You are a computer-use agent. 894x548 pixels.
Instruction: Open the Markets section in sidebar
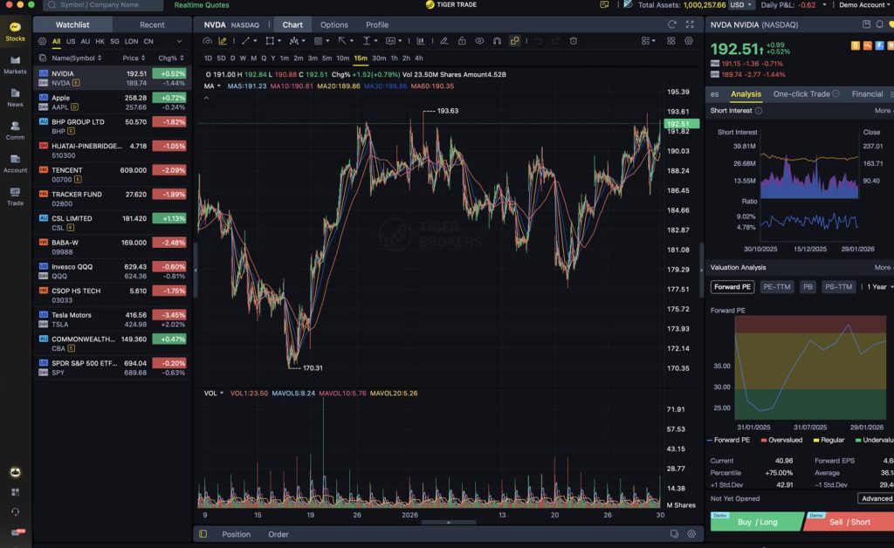point(15,64)
